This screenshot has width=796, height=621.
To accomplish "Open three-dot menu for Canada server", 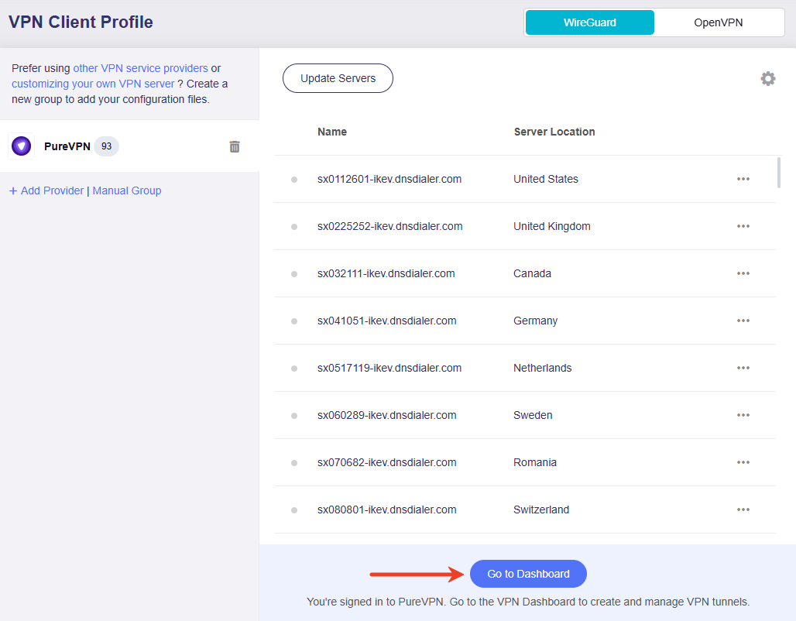I will pos(743,273).
